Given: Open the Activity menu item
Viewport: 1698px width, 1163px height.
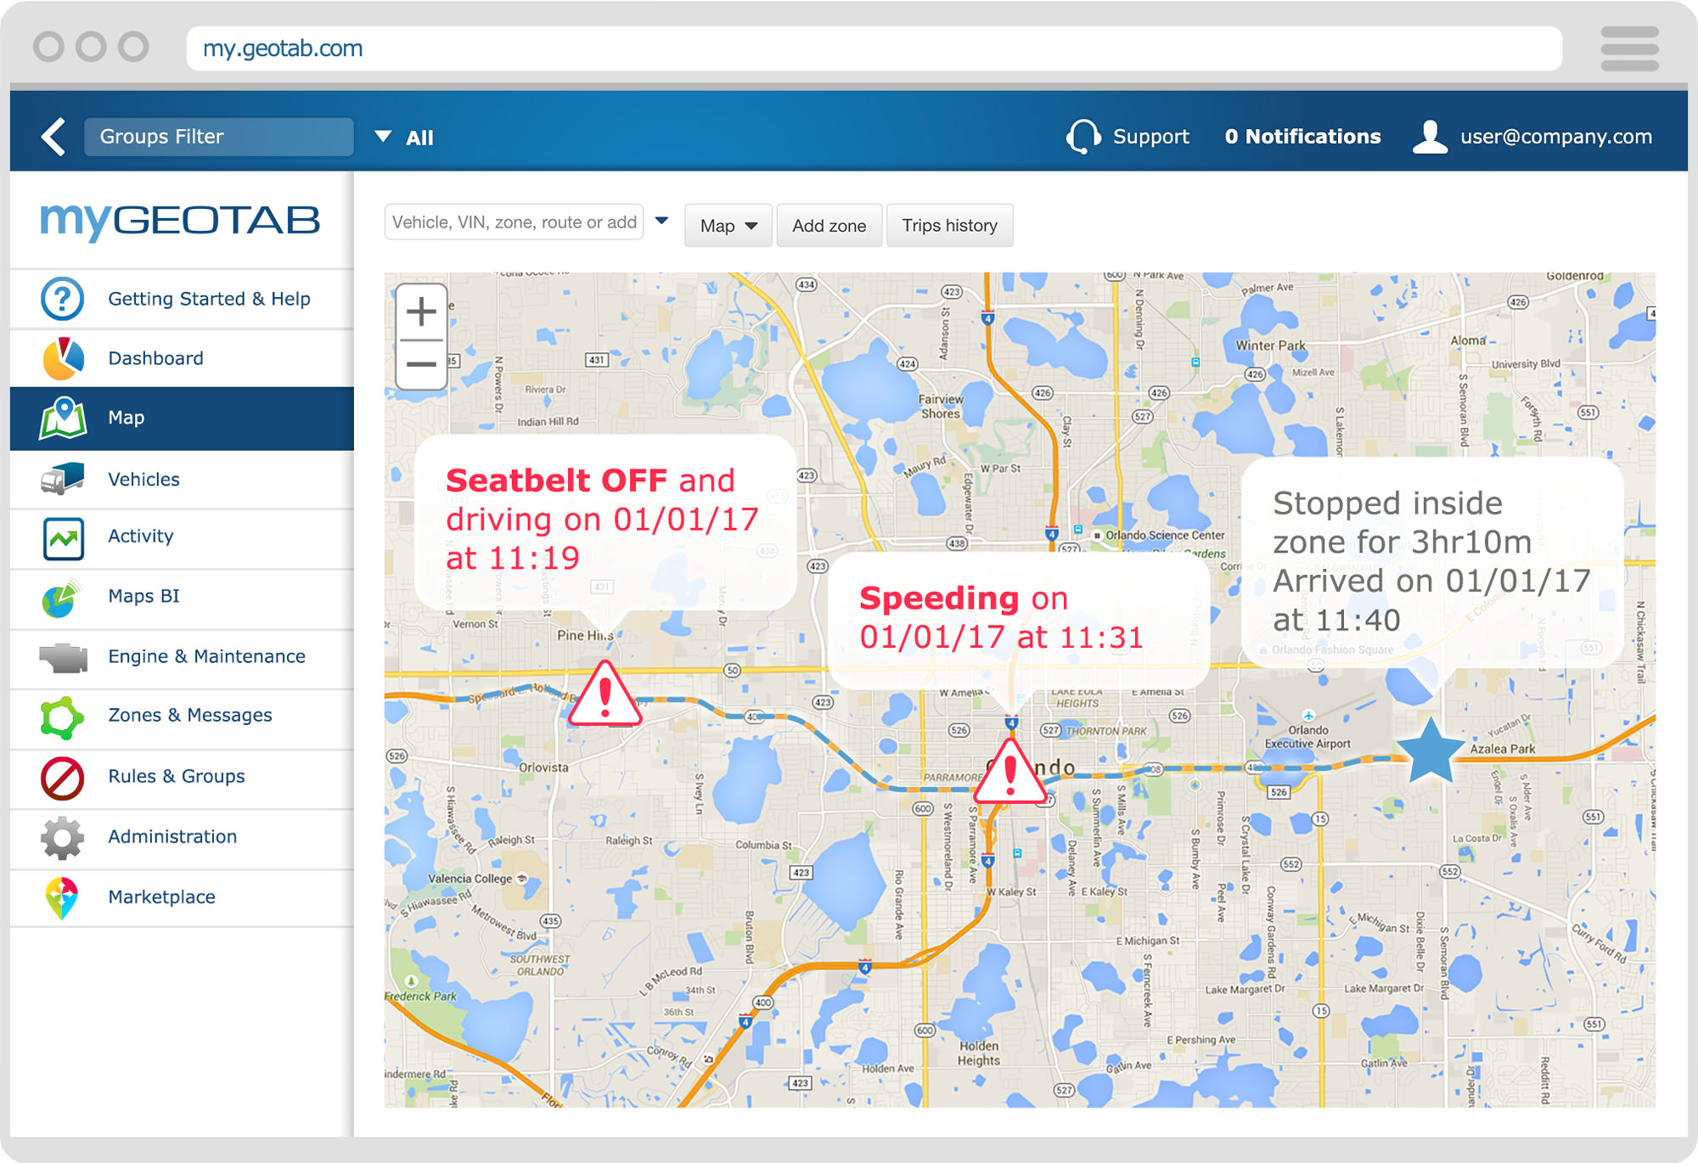Looking at the screenshot, I should (183, 537).
